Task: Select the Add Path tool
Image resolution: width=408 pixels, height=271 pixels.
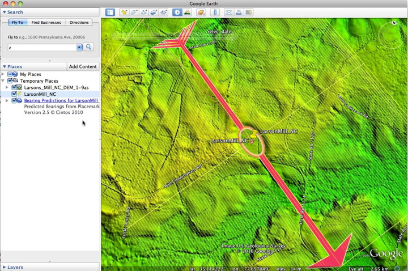Action: (x=144, y=12)
